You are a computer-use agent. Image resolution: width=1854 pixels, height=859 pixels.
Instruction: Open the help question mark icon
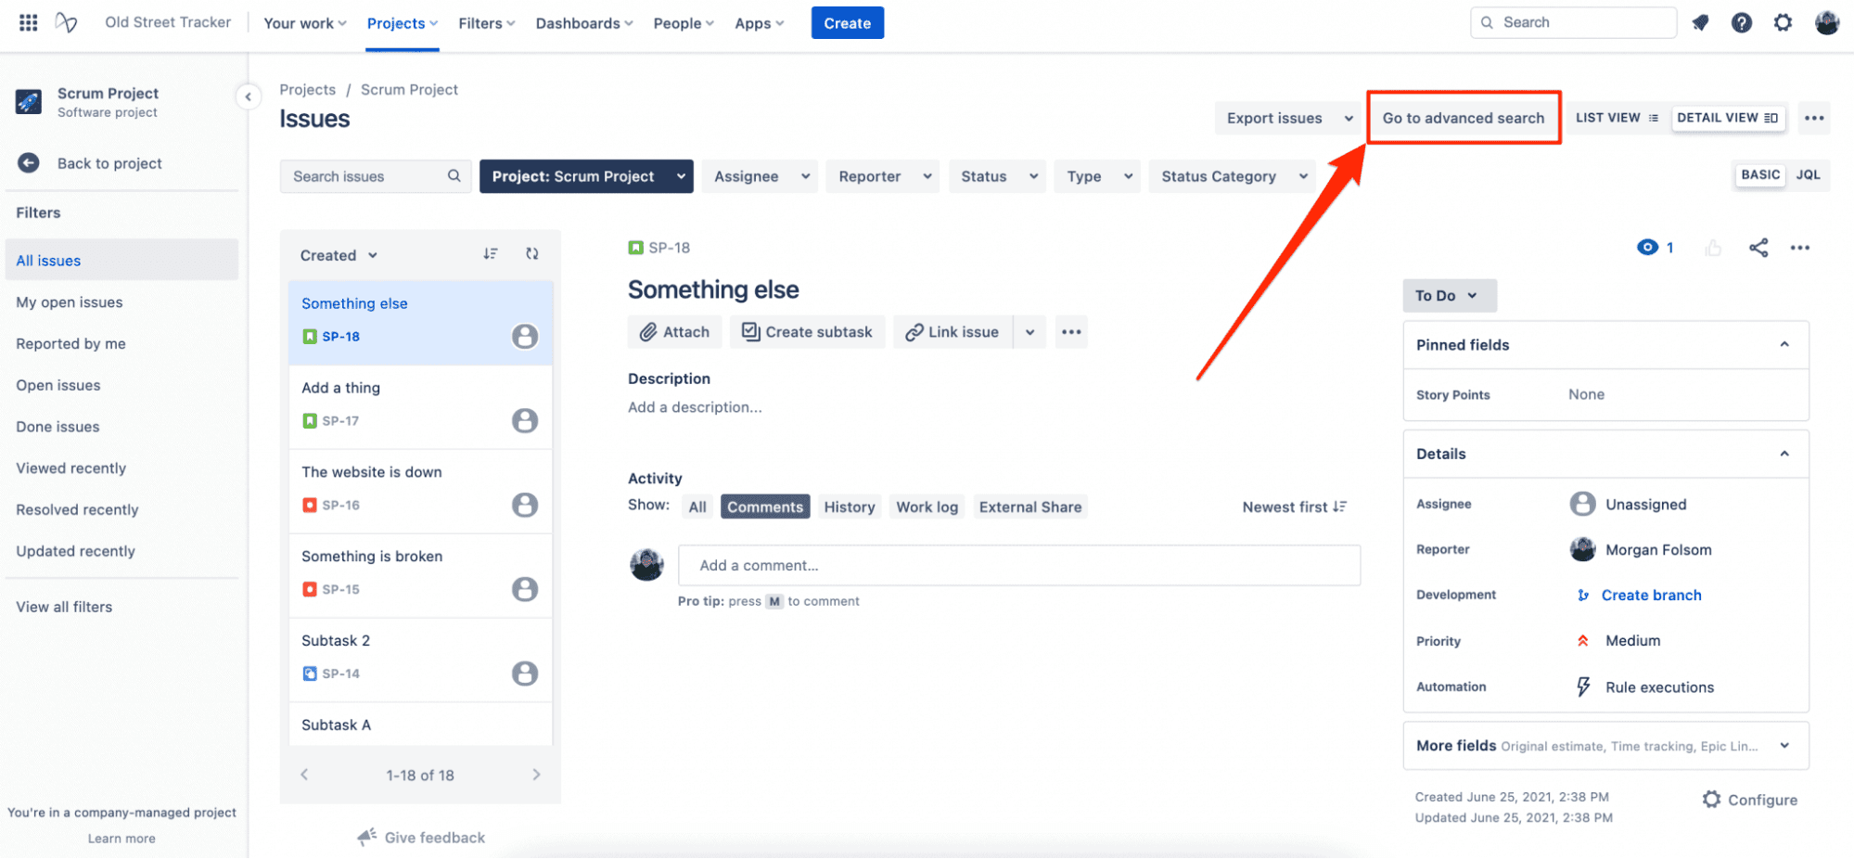tap(1742, 22)
